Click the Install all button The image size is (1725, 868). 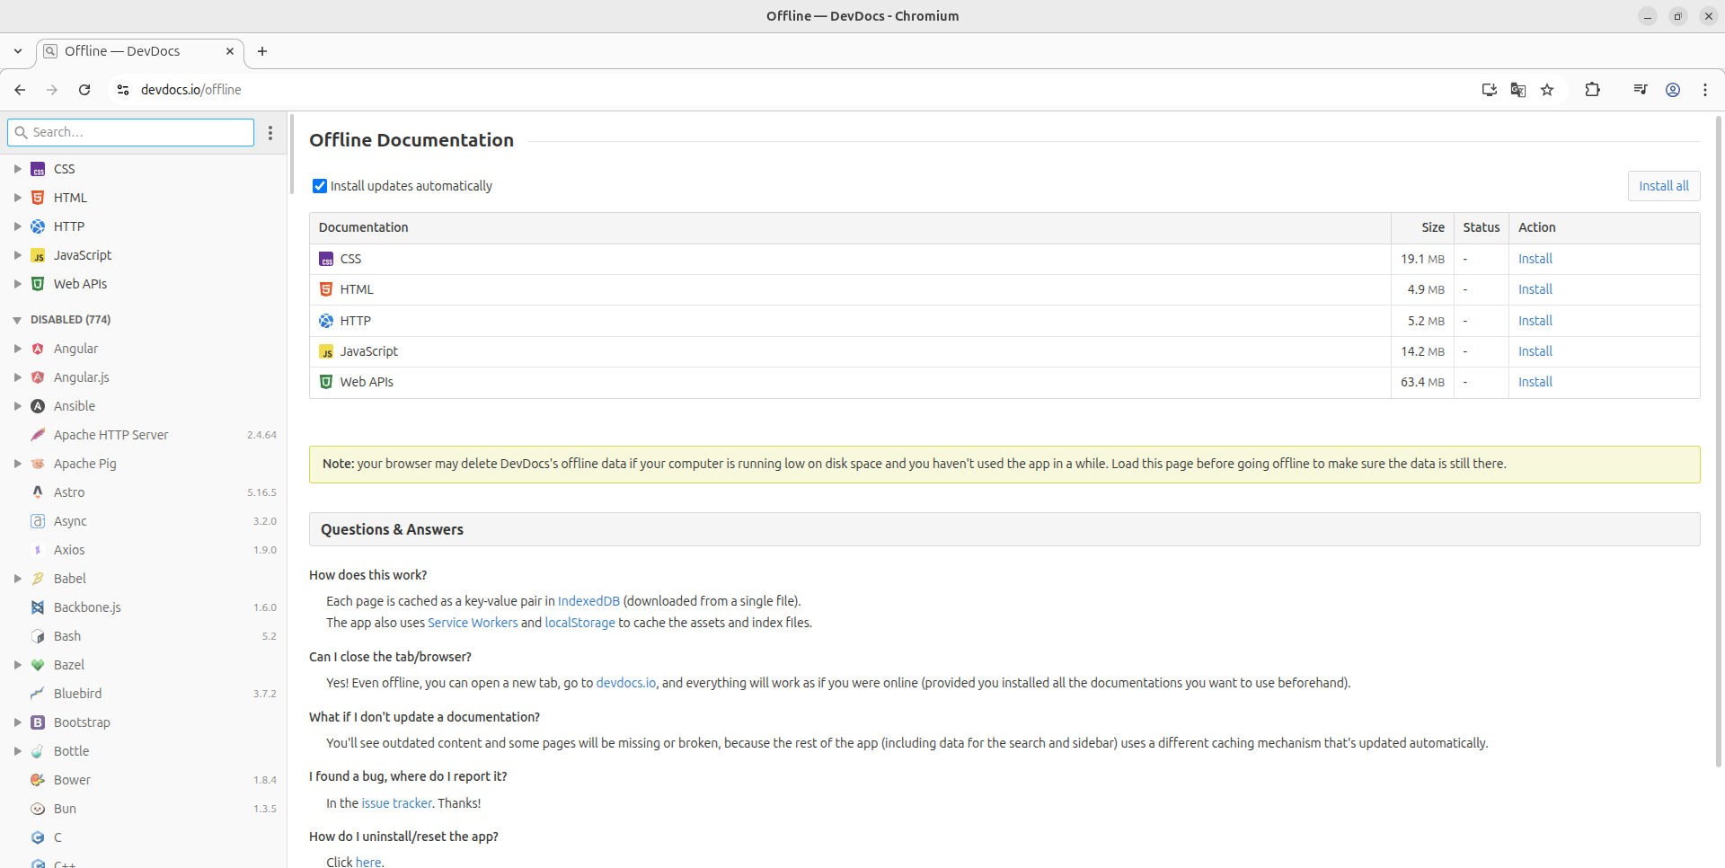[1663, 186]
